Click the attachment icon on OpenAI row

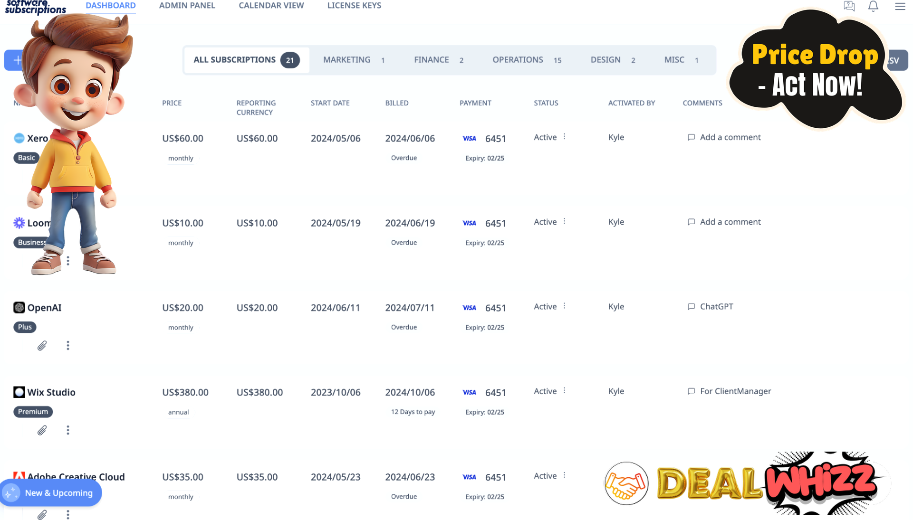[x=41, y=345]
